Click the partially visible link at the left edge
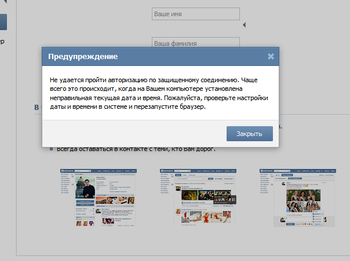Viewport: 350px width, 261px height. tap(2, 42)
